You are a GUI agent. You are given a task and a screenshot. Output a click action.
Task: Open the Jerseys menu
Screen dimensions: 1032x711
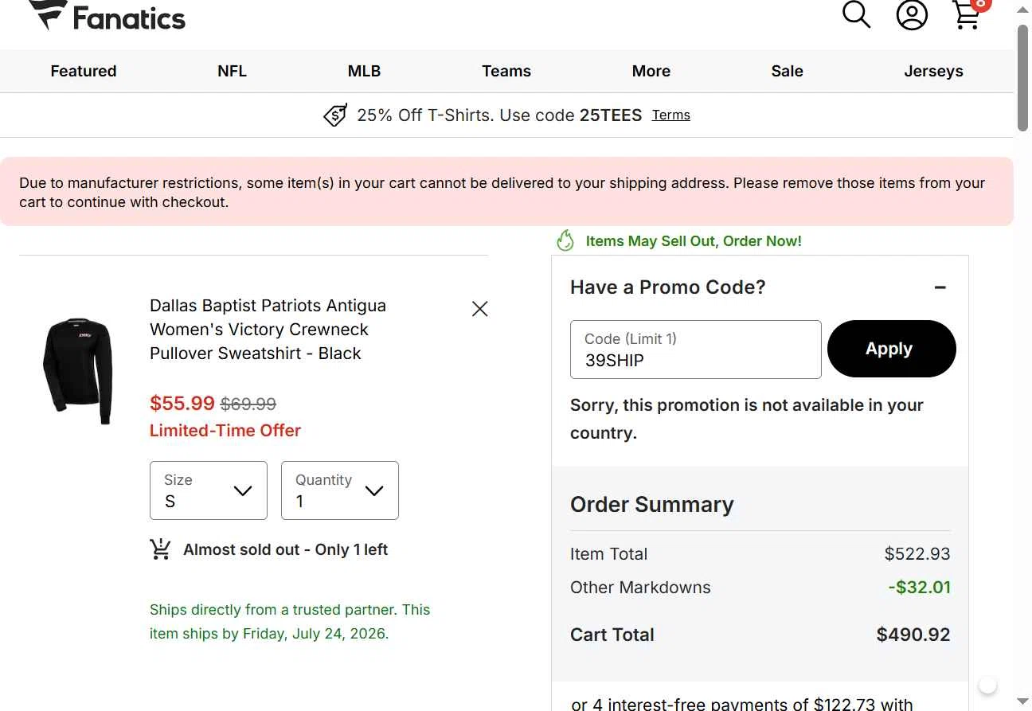934,71
